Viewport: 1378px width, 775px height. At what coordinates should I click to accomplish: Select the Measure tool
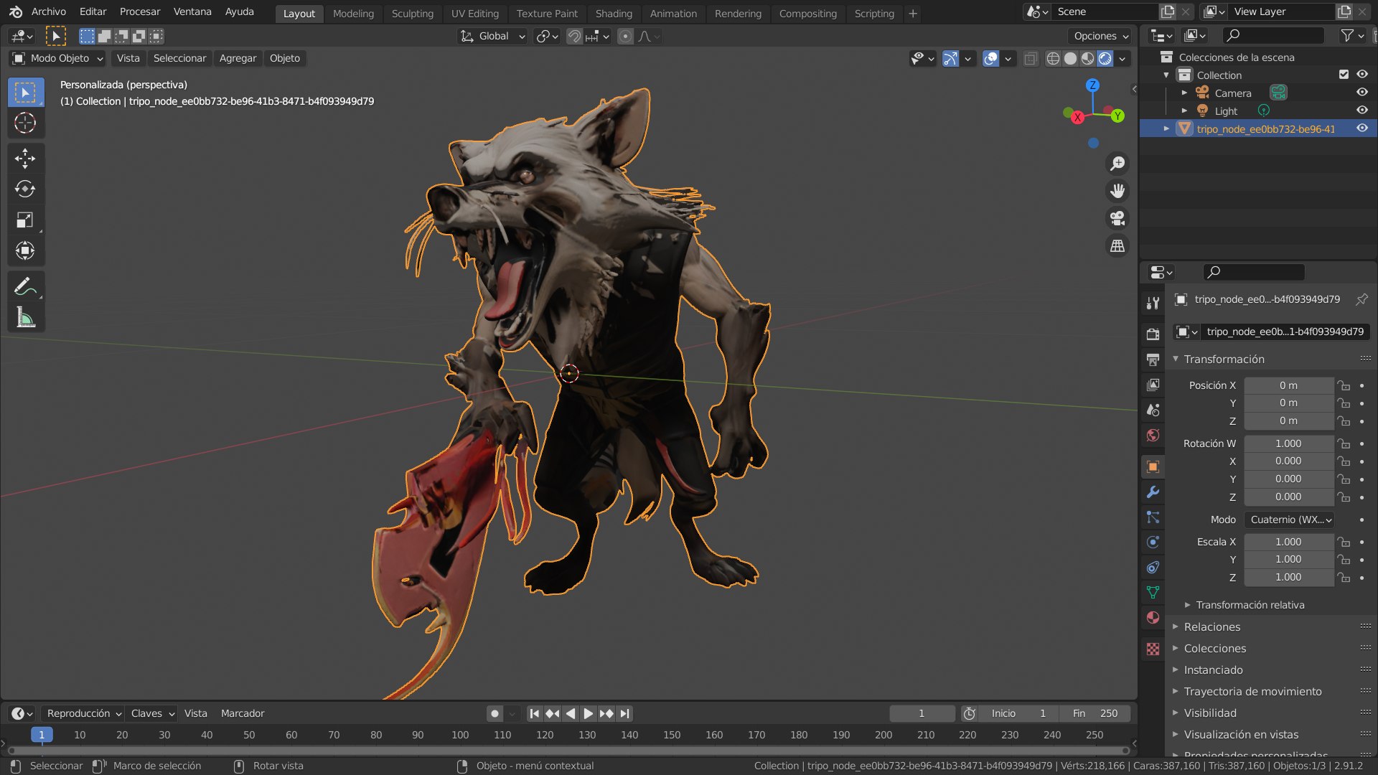pyautogui.click(x=25, y=317)
